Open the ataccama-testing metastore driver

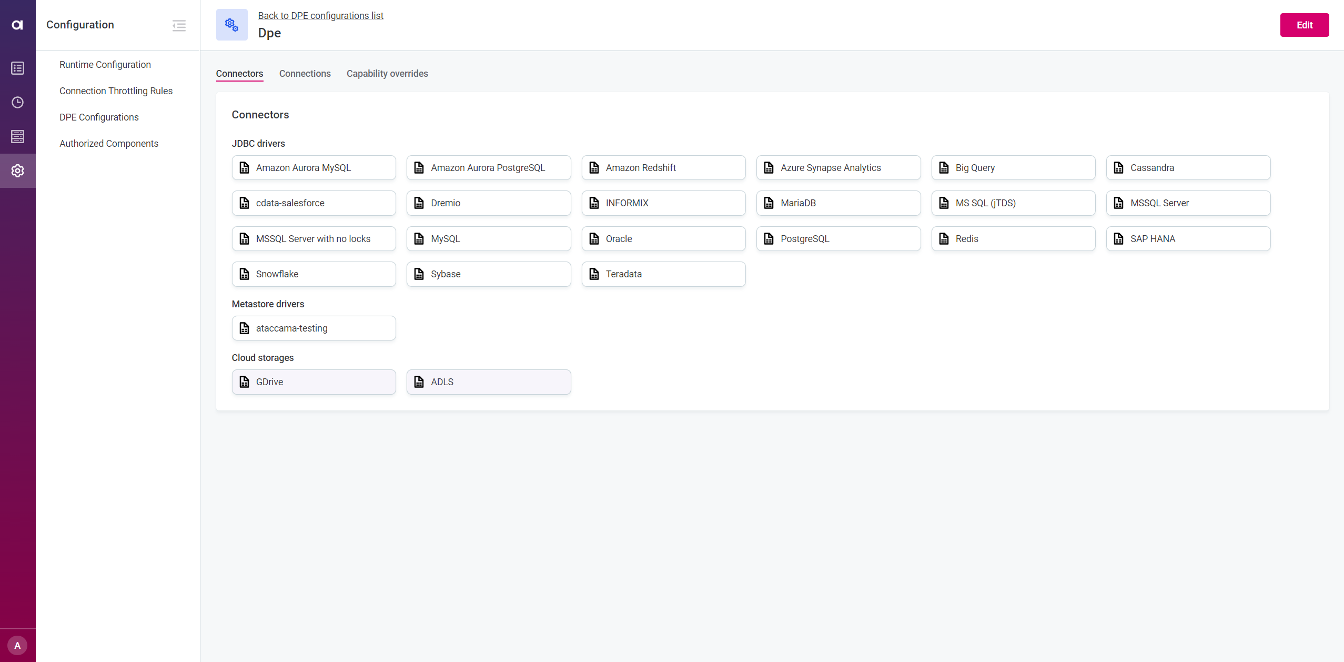coord(314,328)
